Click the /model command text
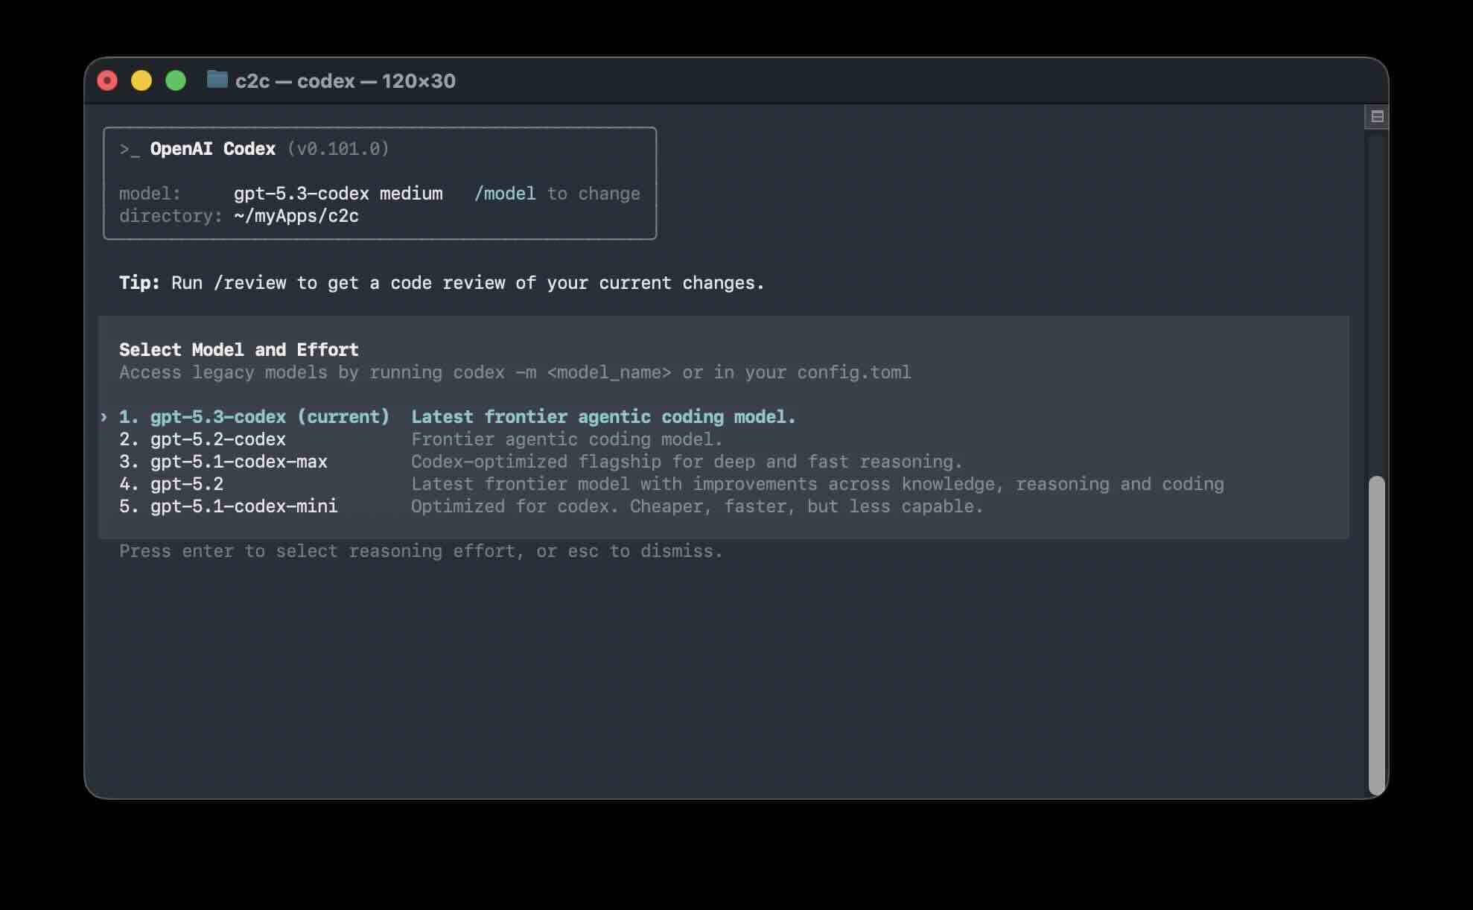This screenshot has width=1473, height=910. click(x=505, y=194)
